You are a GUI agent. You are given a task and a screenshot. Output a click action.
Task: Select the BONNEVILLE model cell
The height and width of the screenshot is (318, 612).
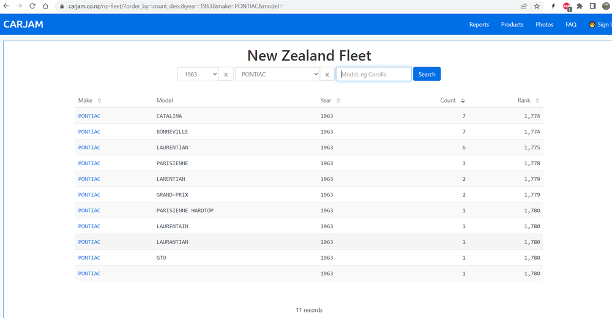point(172,131)
